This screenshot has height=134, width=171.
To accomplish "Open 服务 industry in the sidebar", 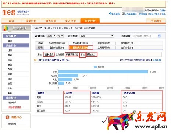I will 10,93.
